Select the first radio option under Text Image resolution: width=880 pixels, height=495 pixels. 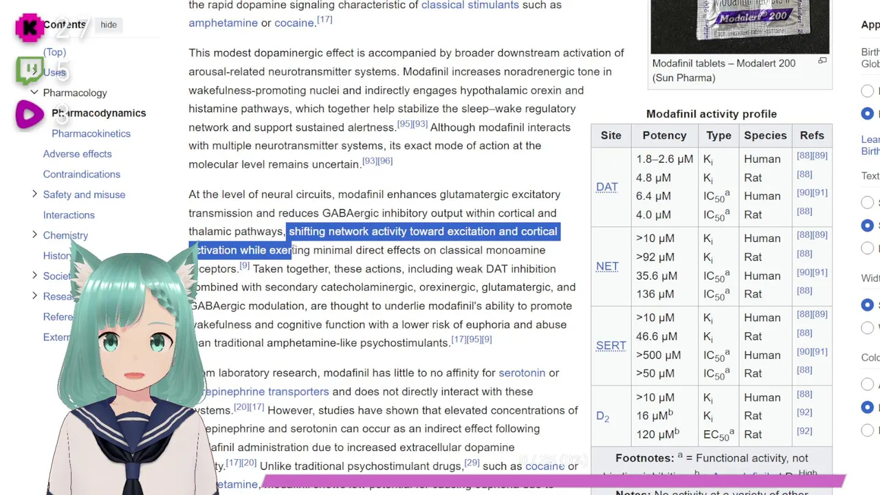pyautogui.click(x=868, y=203)
